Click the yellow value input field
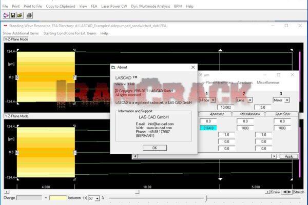The image size is (308, 205). 58,198
